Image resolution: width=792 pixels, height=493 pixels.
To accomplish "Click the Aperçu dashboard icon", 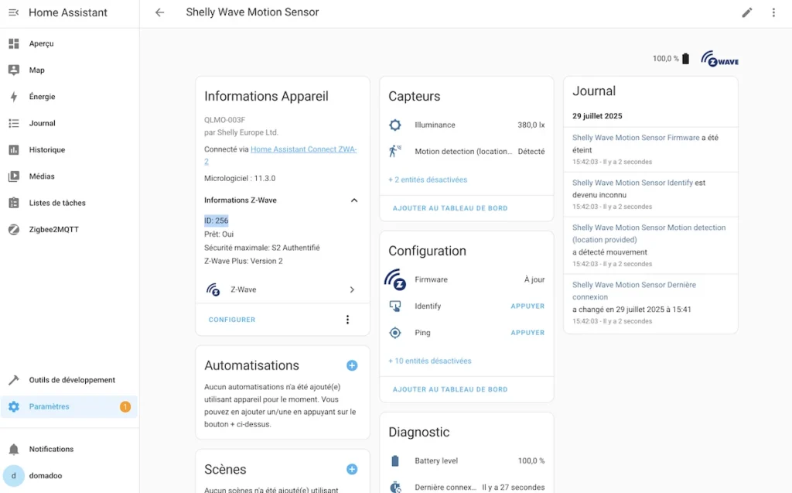I will coord(14,43).
